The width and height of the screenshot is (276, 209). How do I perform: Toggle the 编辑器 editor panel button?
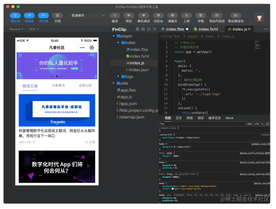[29, 16]
